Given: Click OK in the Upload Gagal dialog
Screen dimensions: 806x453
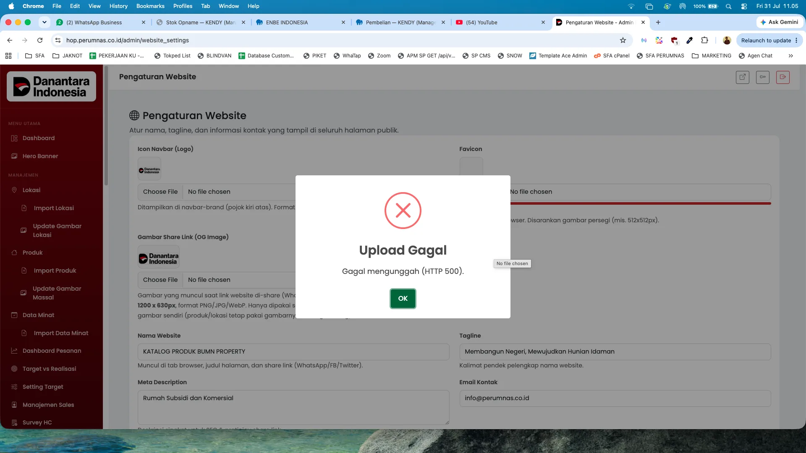Looking at the screenshot, I should (403, 298).
